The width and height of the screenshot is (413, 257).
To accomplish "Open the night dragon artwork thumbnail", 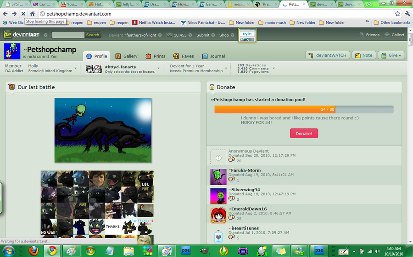I will coord(103,130).
